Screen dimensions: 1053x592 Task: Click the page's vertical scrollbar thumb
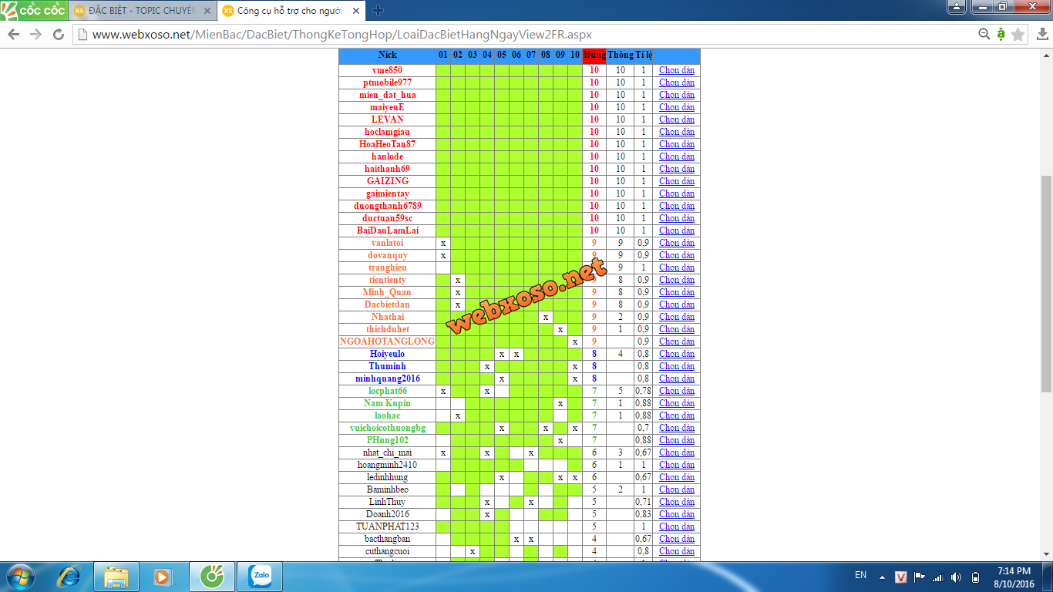pos(1046,284)
